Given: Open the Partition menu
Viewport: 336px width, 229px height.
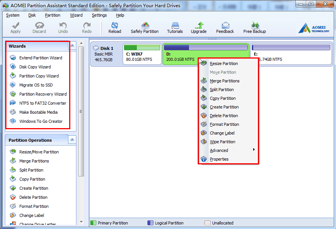Looking at the screenshot, I should coord(53,15).
